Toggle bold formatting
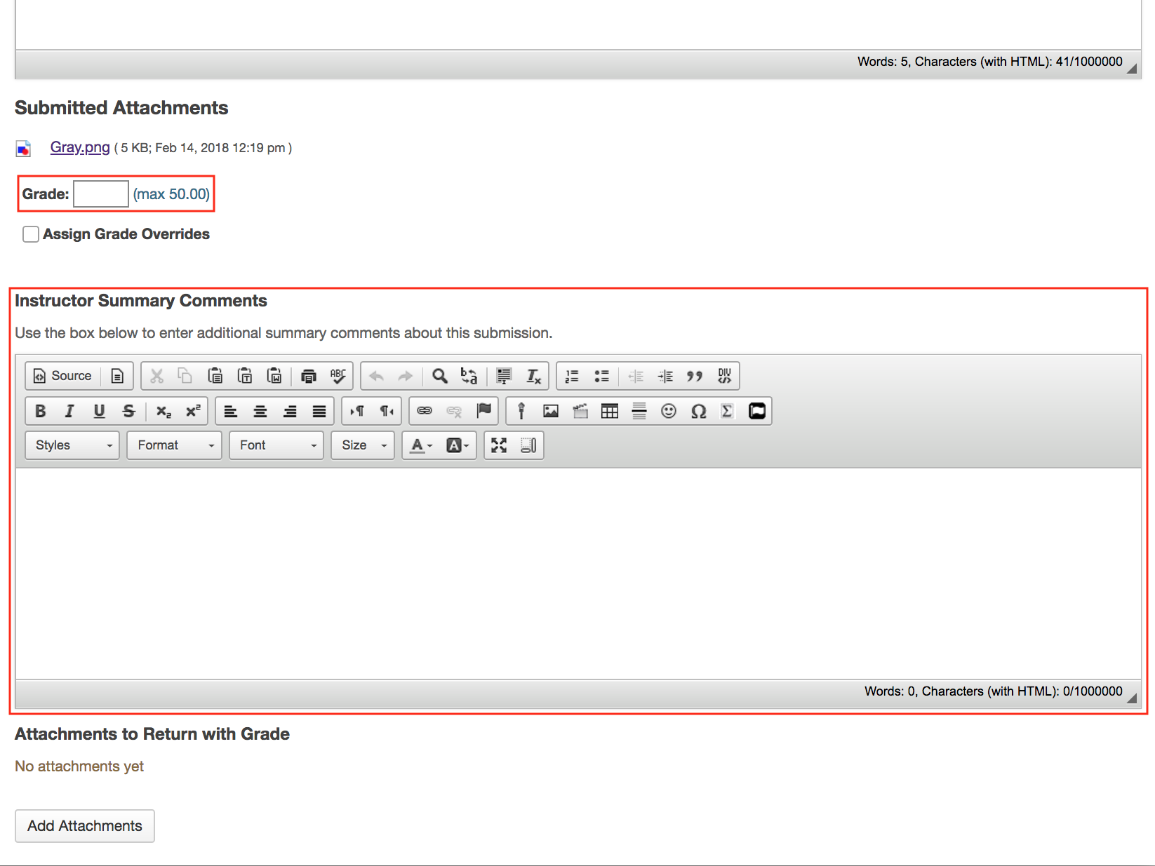This screenshot has height=866, width=1155. coord(39,411)
